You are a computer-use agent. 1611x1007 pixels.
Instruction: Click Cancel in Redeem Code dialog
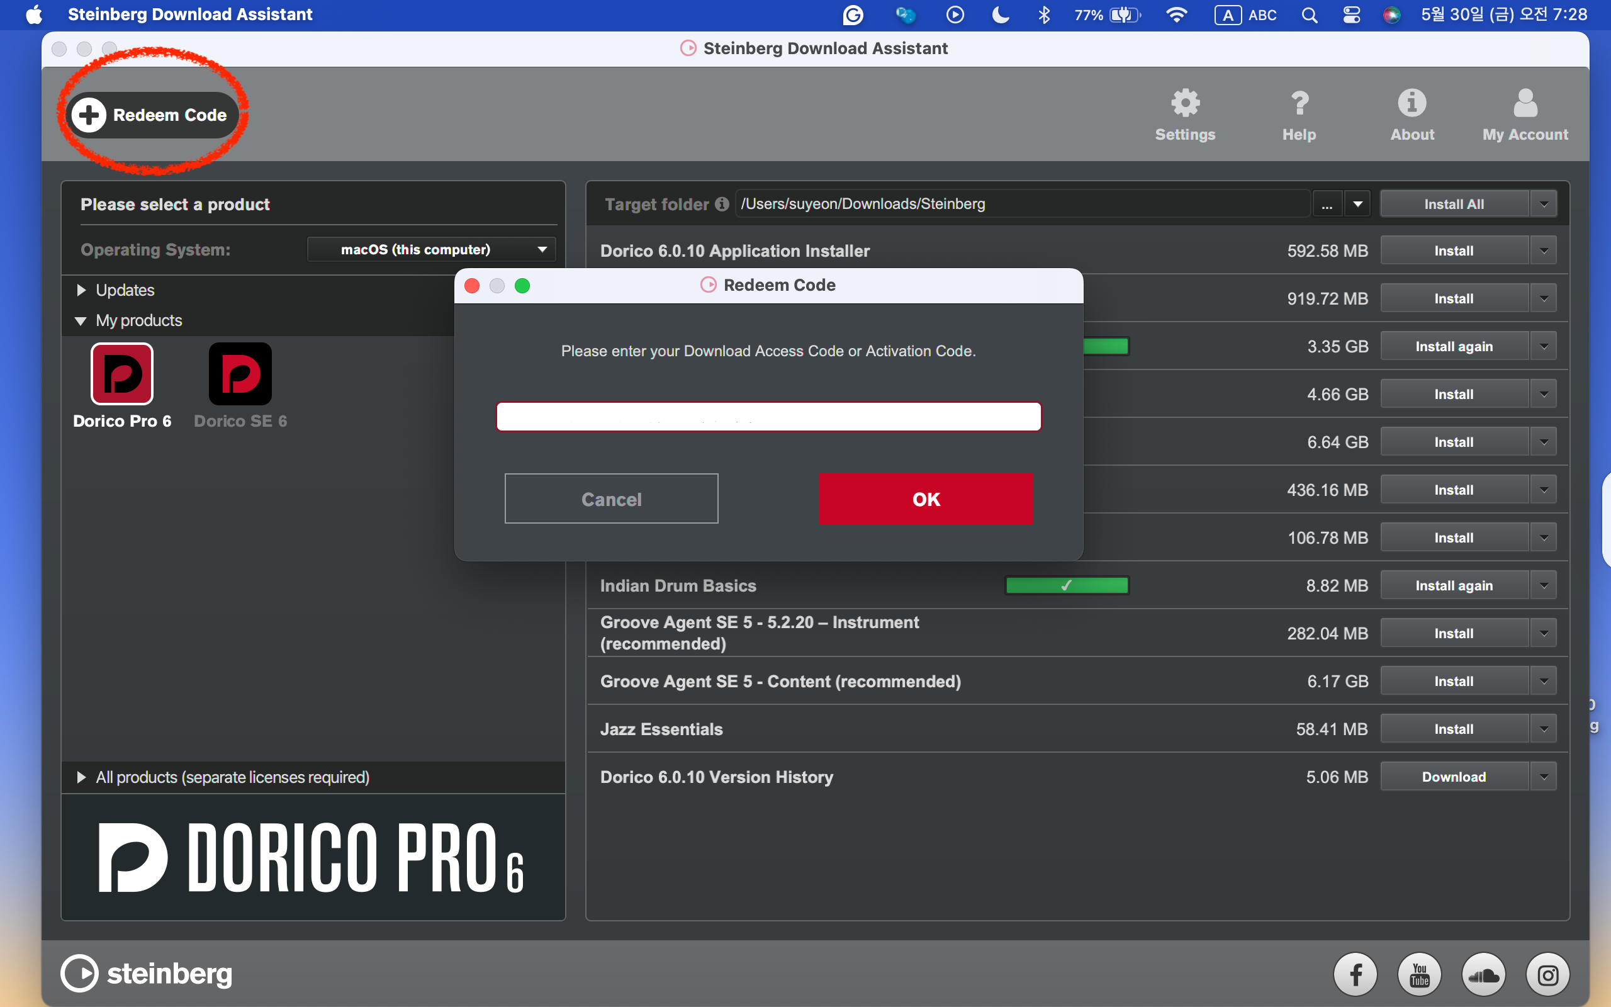[x=611, y=499]
